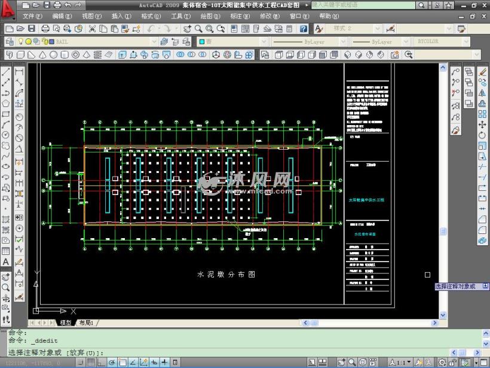This screenshot has width=490, height=368.
Task: Save the drawing with the floppy disk icon
Action: (31, 29)
